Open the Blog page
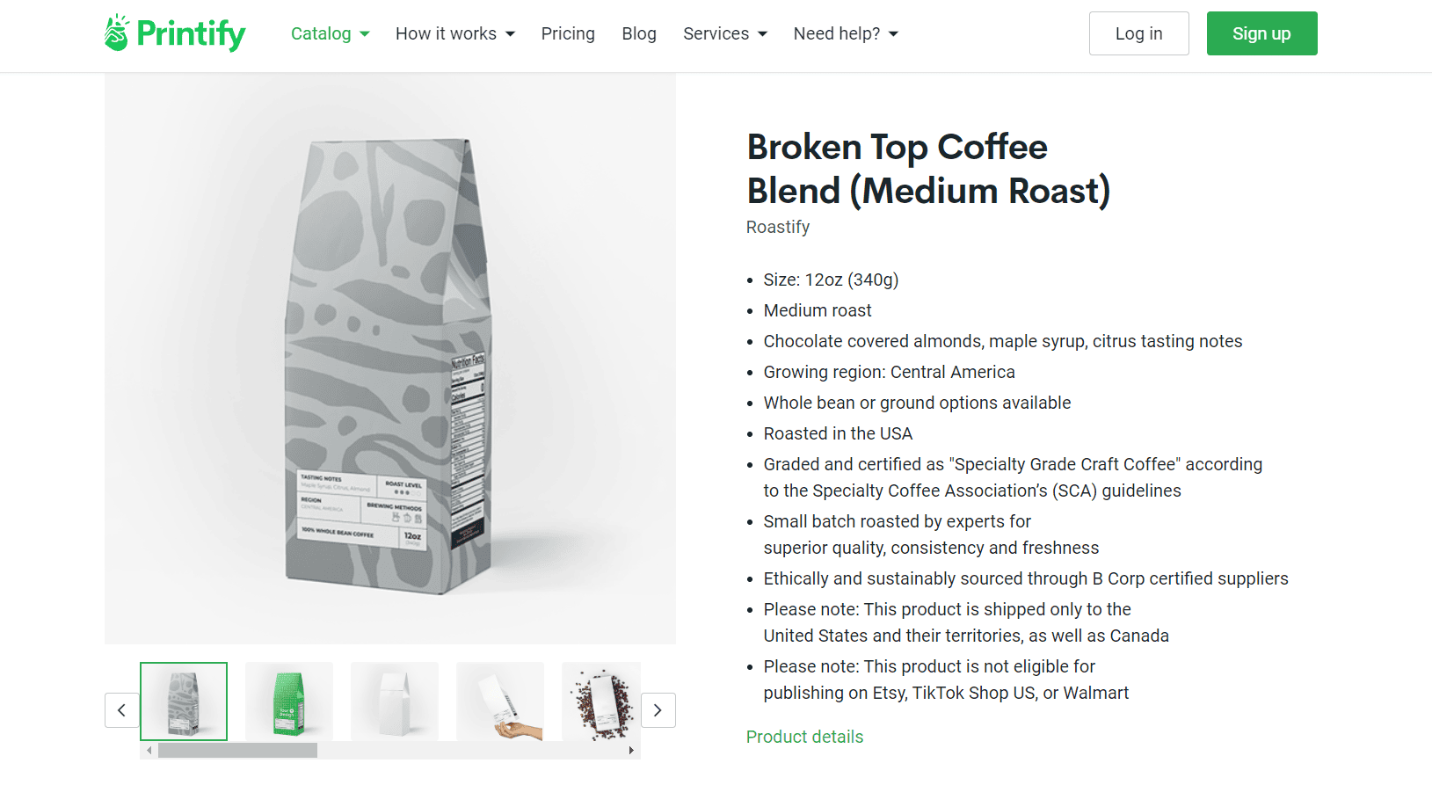 pyautogui.click(x=639, y=33)
